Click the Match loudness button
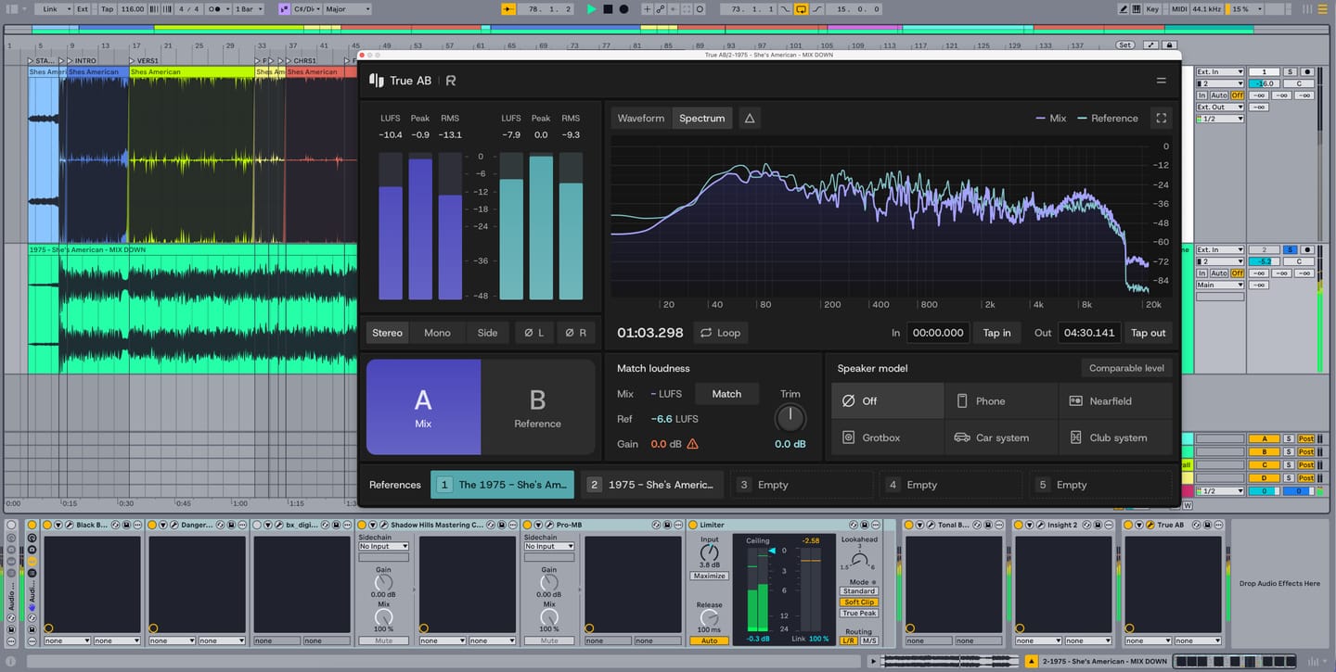The height and width of the screenshot is (672, 1336). tap(726, 394)
